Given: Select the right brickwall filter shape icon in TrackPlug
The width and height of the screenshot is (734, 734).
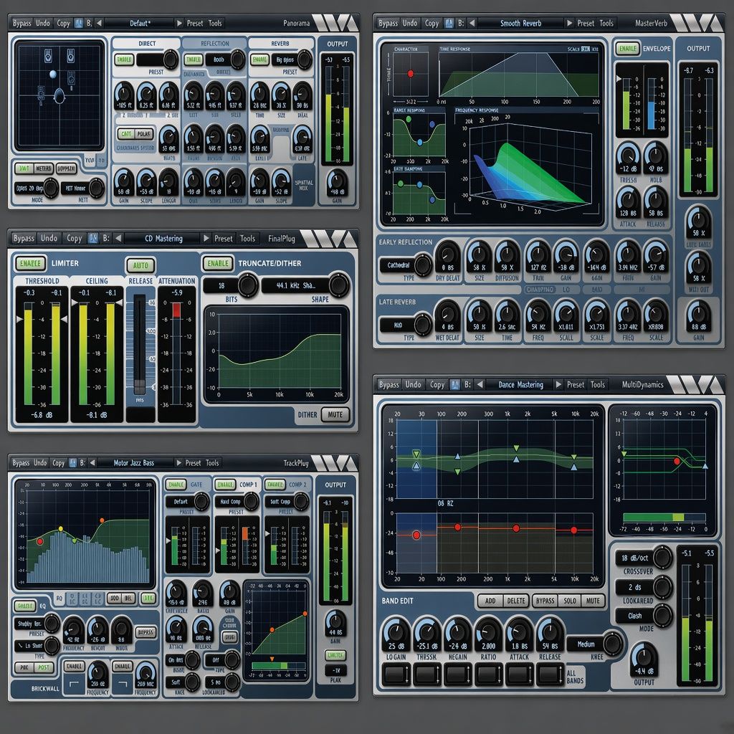Looking at the screenshot, I should (x=123, y=685).
